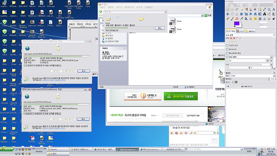
Task: Cancel the file copy dialog
Action: 160,28
